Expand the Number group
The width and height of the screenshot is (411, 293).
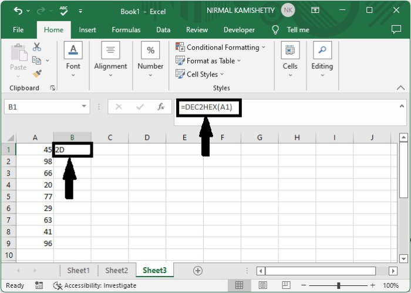pos(150,60)
